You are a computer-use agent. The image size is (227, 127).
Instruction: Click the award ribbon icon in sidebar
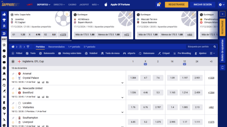(4, 26)
